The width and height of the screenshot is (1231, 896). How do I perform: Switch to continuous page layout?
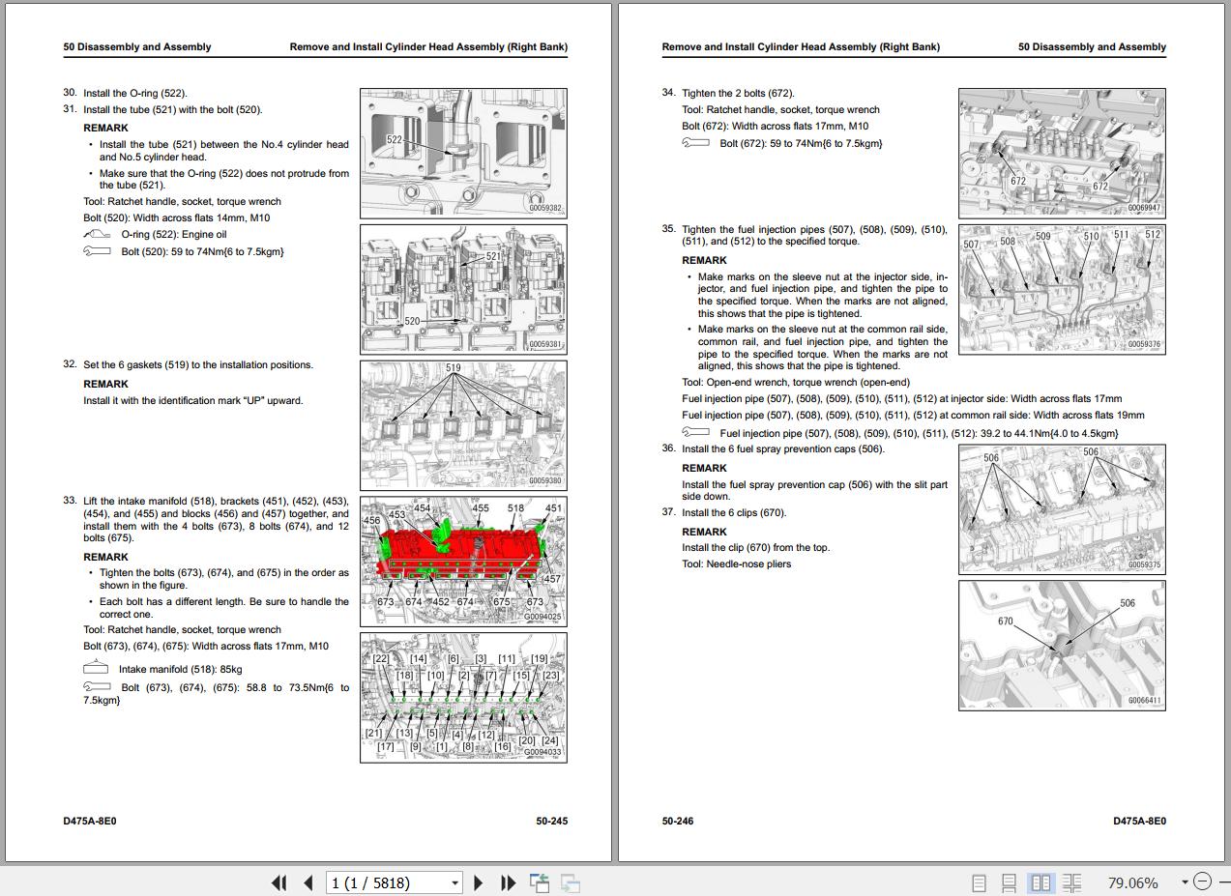tap(1009, 882)
